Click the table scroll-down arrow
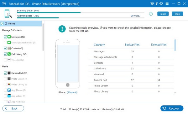Screen dimensions: 188x114 pos(175,93)
